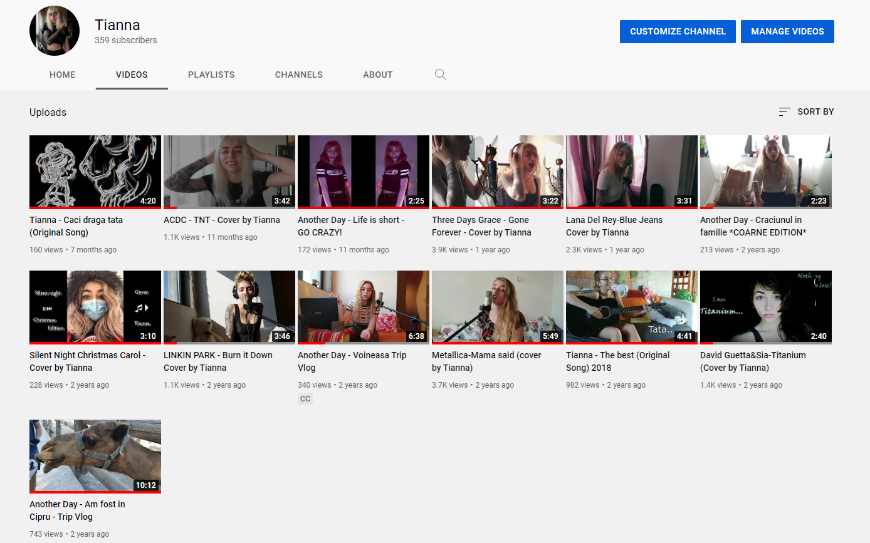Viewport: 870px width, 543px height.
Task: Switch to the Home tab
Action: pyautogui.click(x=63, y=75)
